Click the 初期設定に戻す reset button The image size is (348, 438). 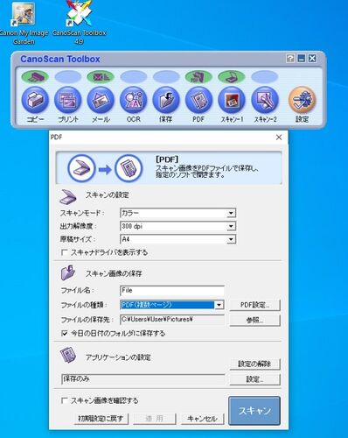coord(101,419)
